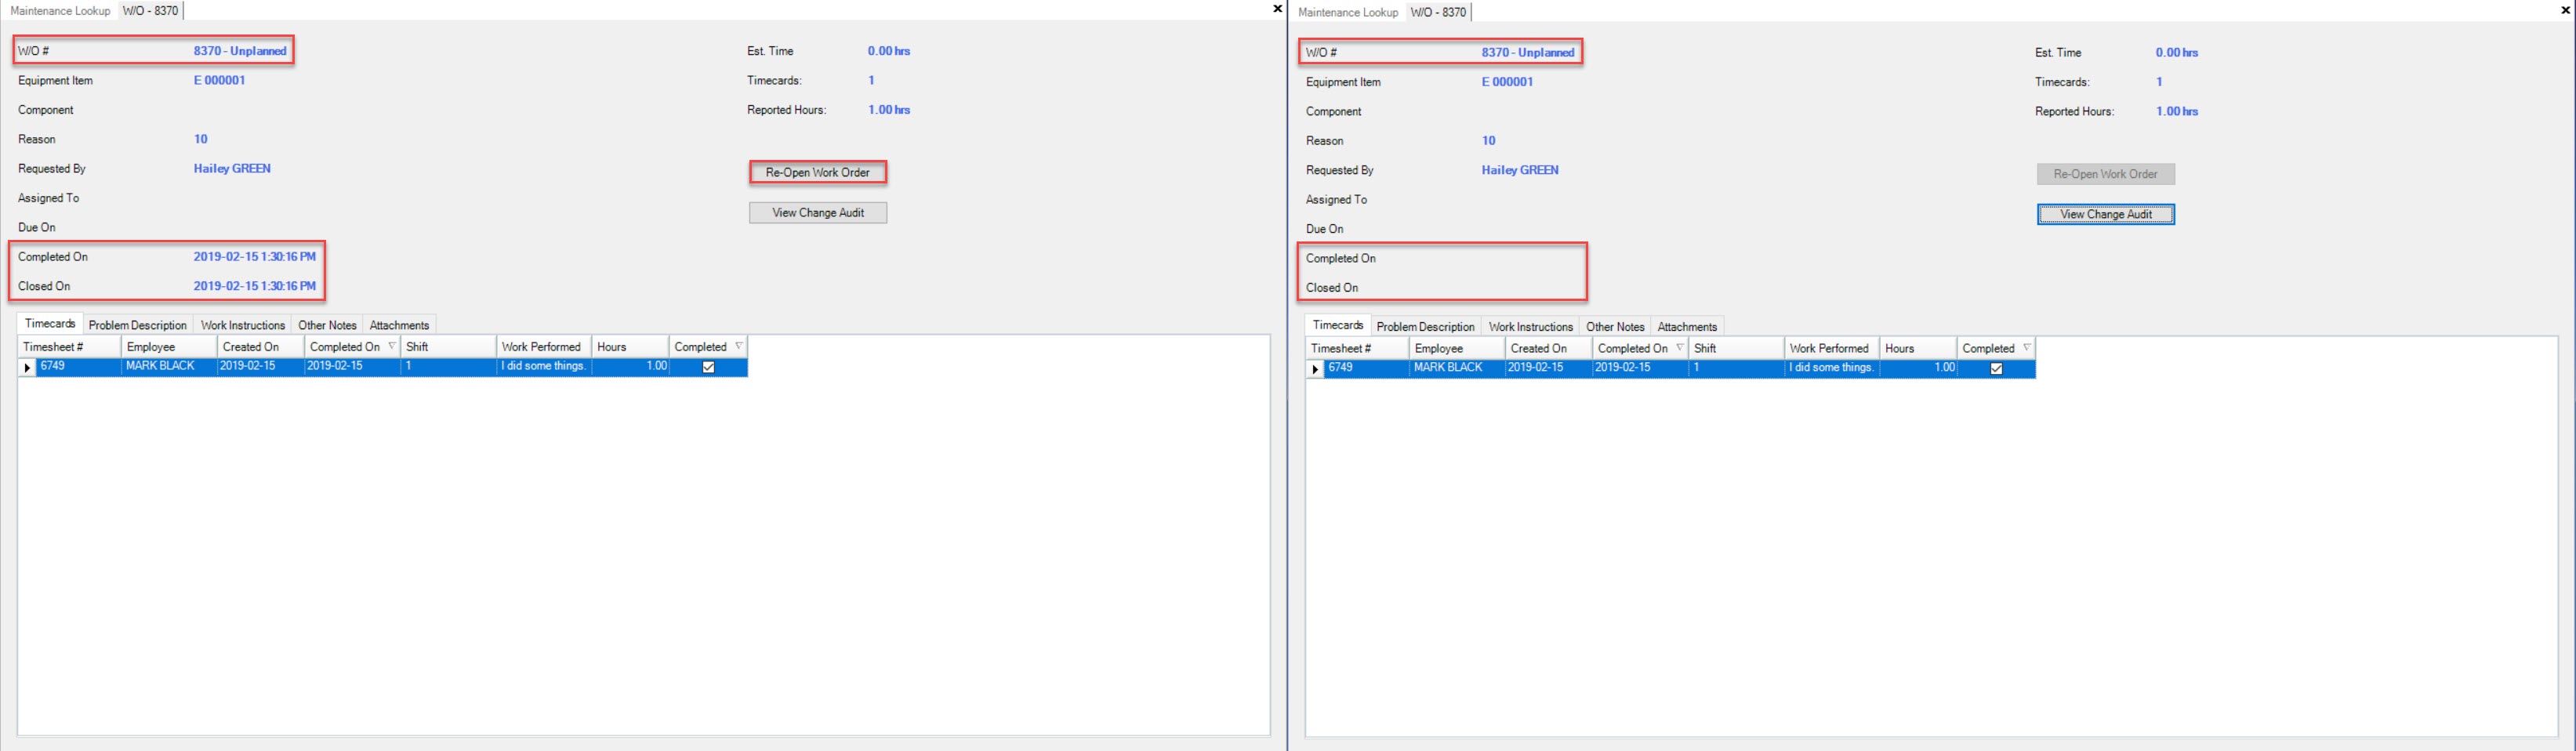Click View Change Audit in left window
The height and width of the screenshot is (751, 2576).
pyautogui.click(x=818, y=213)
